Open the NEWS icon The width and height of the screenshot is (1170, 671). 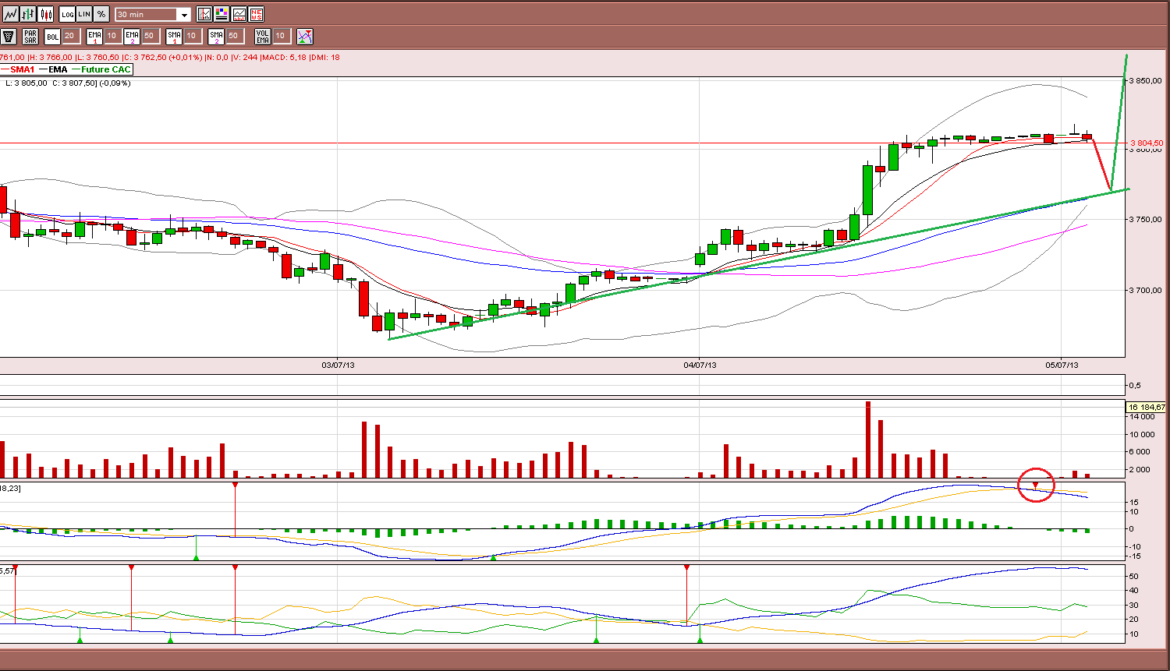[256, 14]
